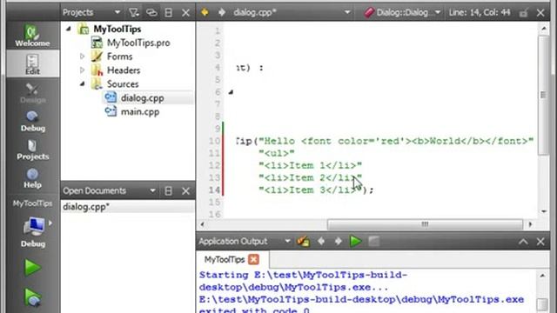Place cursor on the Item 3 code line
Viewport: 557px width, 313px height.
(316, 190)
